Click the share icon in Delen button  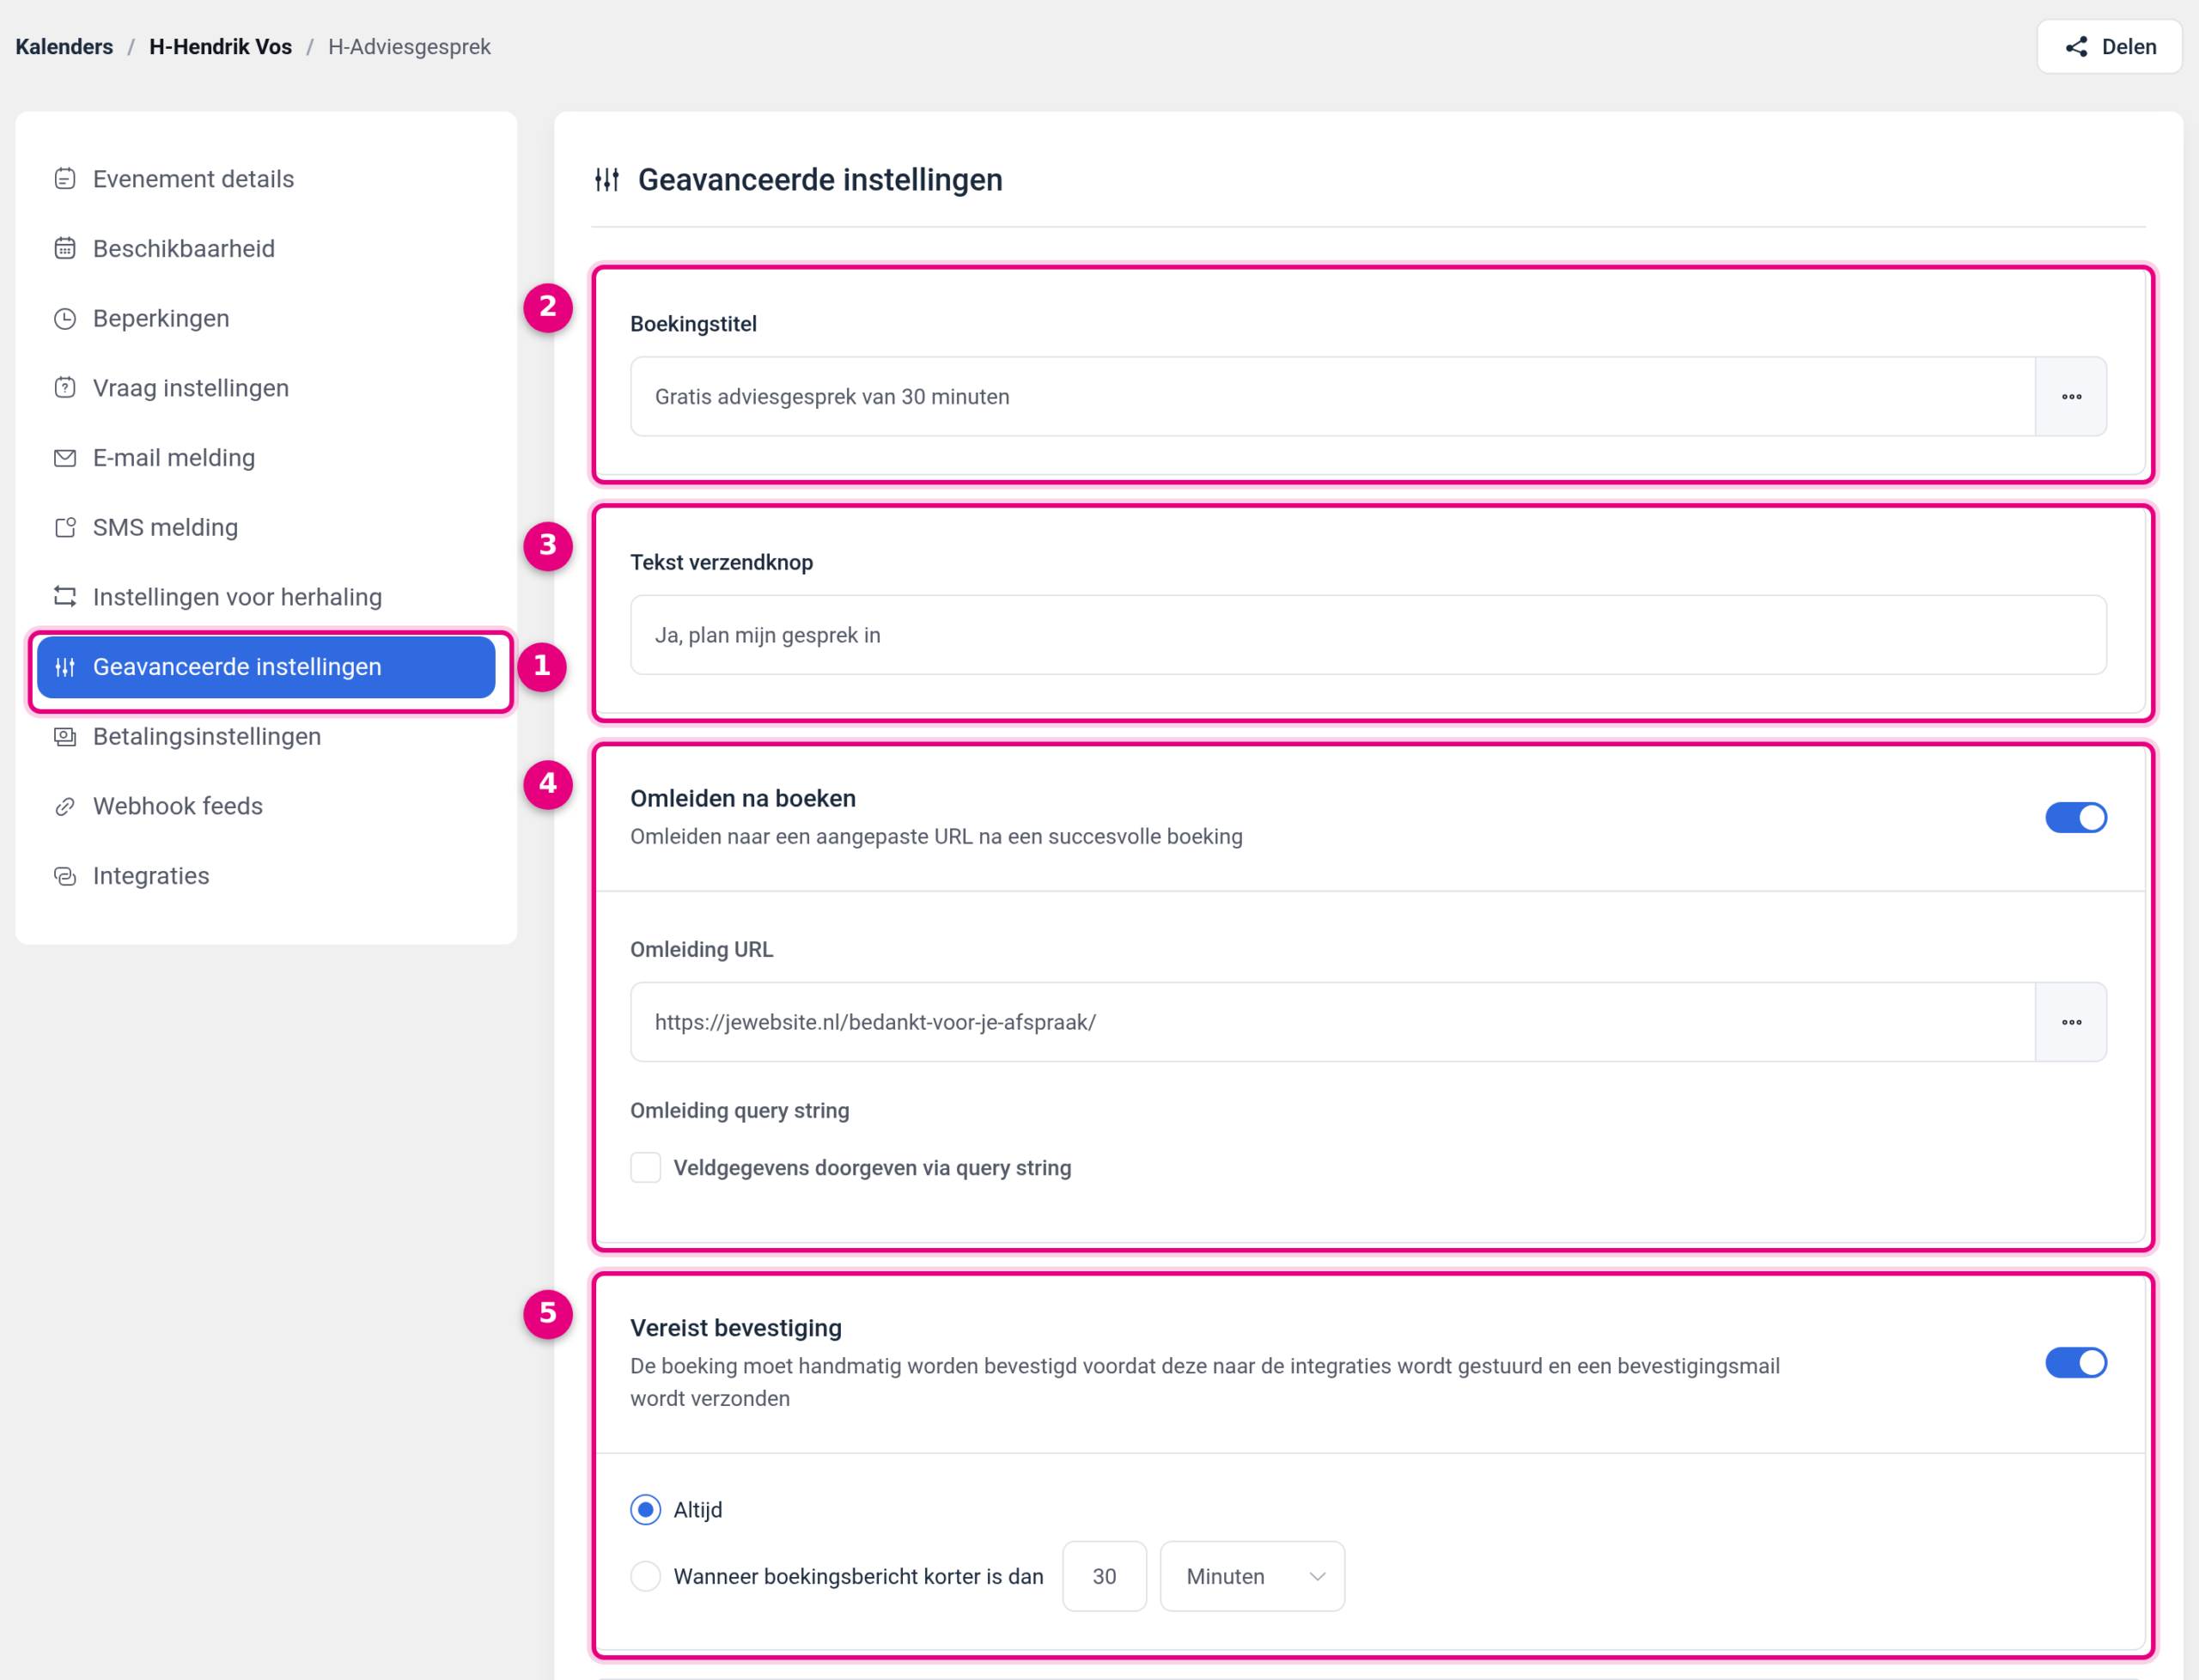tap(2076, 47)
